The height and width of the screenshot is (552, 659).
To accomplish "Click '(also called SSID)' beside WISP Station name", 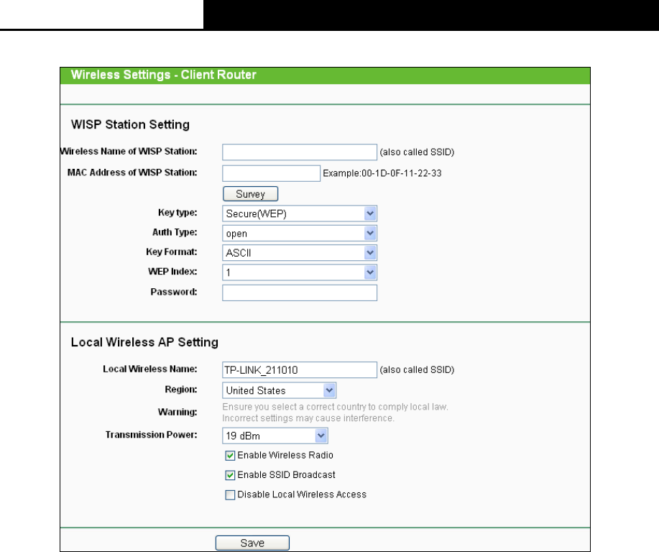I will [417, 152].
